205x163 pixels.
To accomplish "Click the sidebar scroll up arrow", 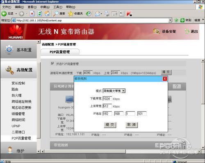I will tap(39, 42).
